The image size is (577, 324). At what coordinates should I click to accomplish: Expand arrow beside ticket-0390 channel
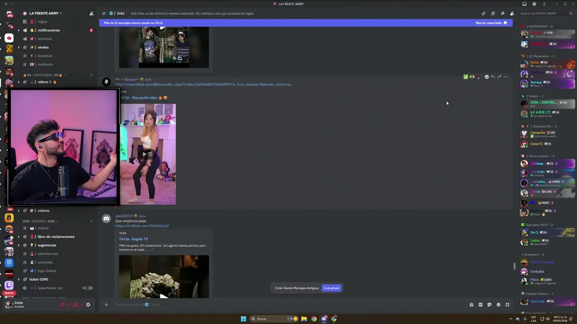pos(18,279)
